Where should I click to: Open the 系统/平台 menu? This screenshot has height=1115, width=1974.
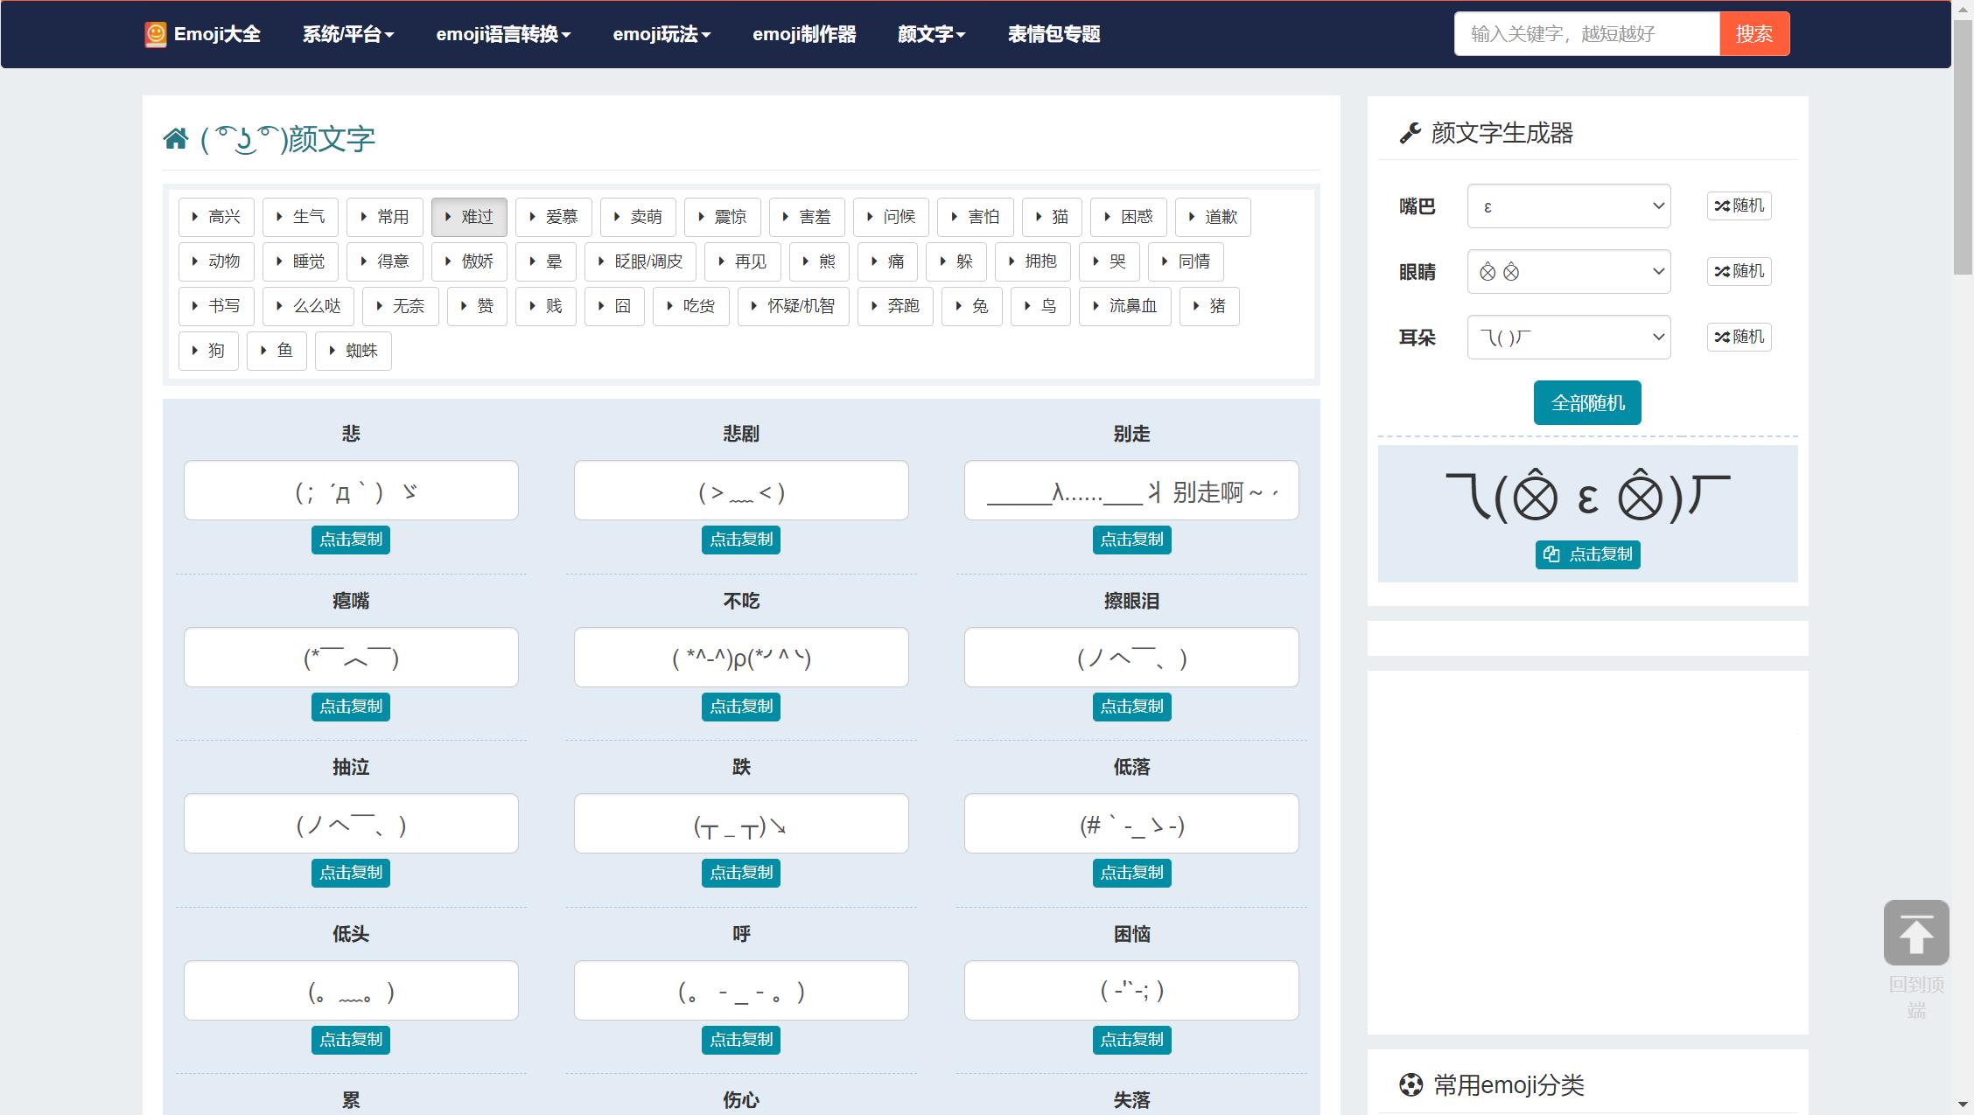347,34
